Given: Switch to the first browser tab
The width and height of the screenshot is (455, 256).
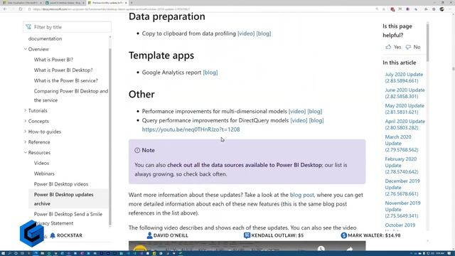Looking at the screenshot, I should point(22,3).
